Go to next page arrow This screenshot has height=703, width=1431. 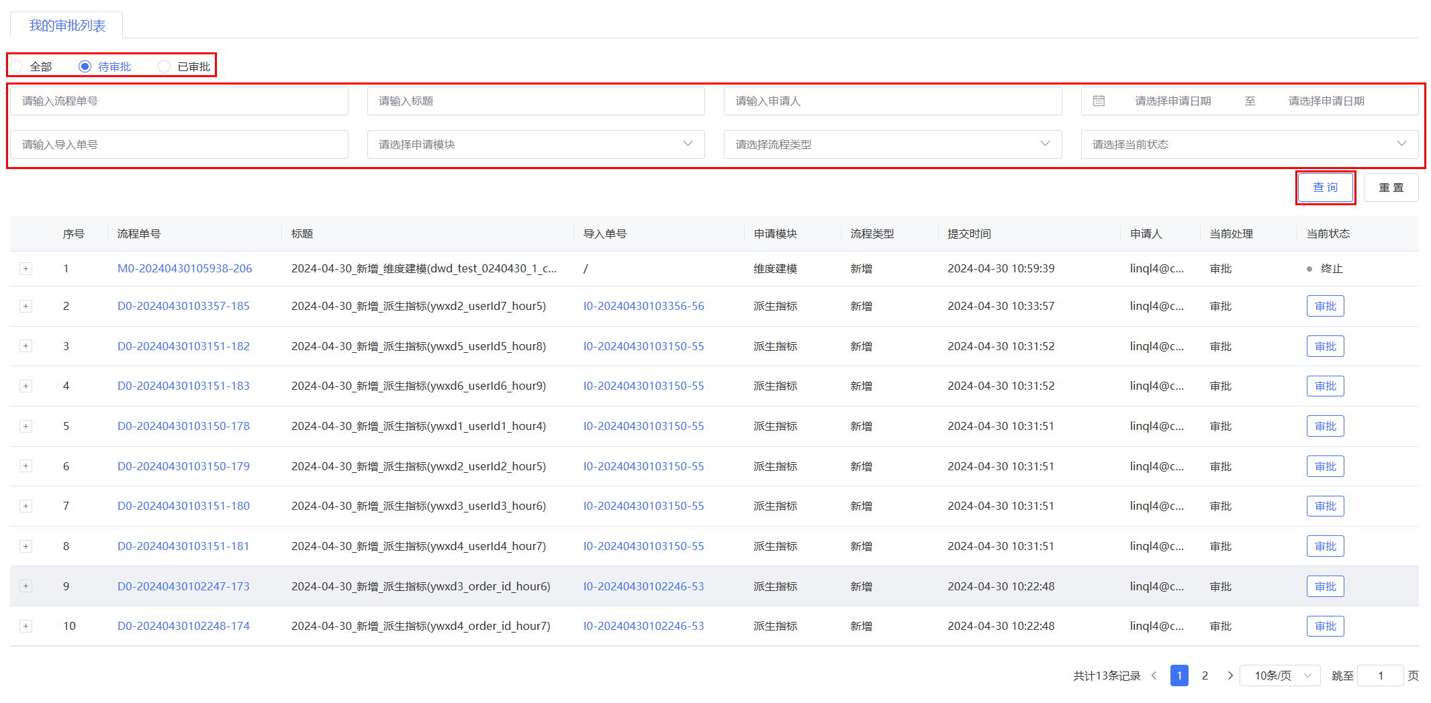1230,675
